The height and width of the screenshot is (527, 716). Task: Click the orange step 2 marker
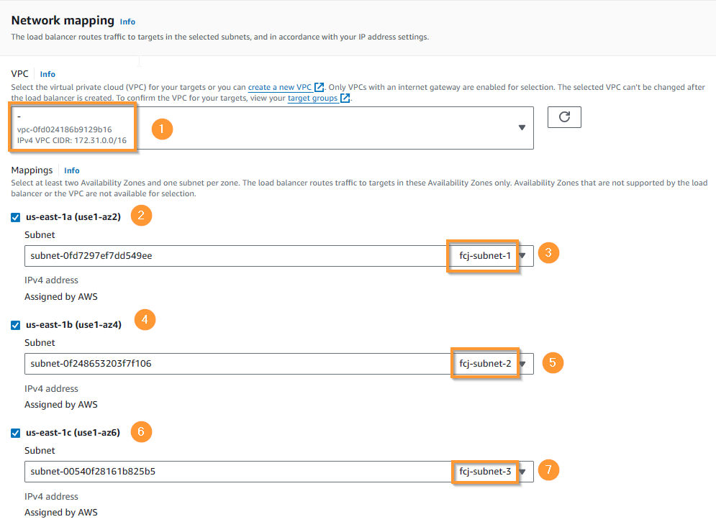tap(141, 216)
